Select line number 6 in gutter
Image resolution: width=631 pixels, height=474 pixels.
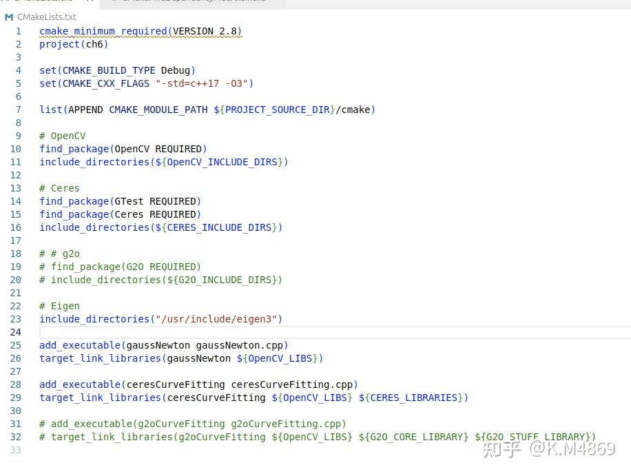tap(18, 96)
